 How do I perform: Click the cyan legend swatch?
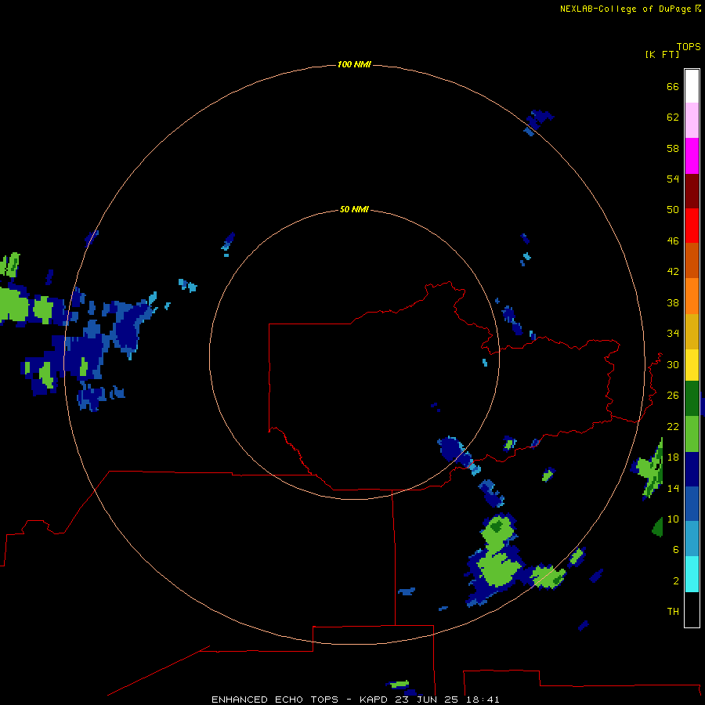(692, 574)
